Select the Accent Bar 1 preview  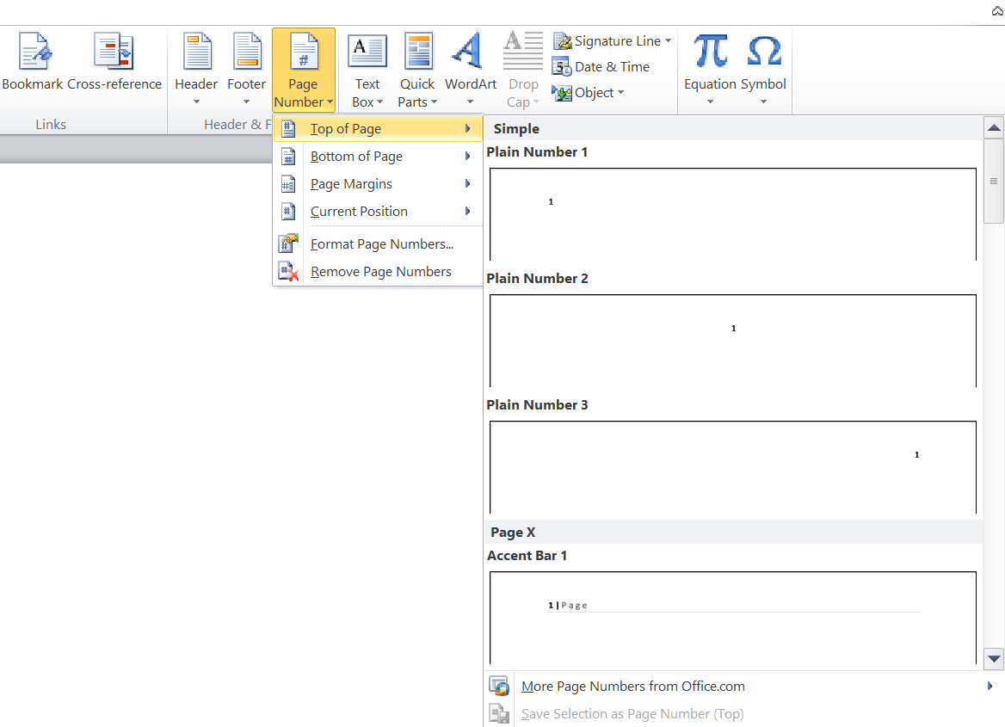tap(732, 618)
